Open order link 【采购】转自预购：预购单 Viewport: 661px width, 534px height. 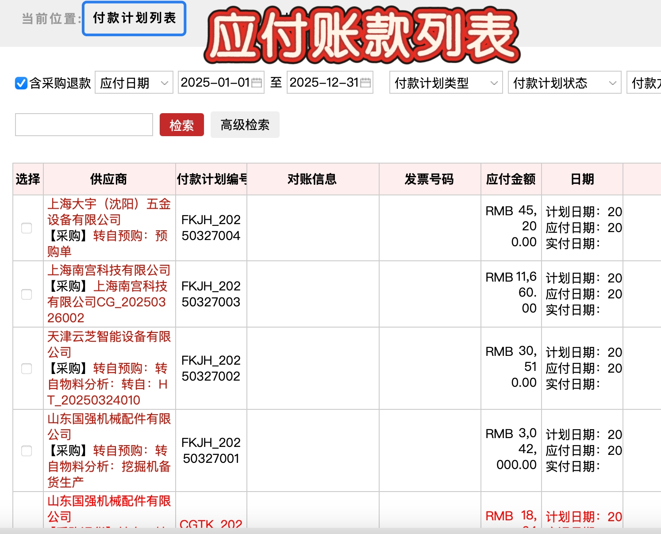point(108,244)
